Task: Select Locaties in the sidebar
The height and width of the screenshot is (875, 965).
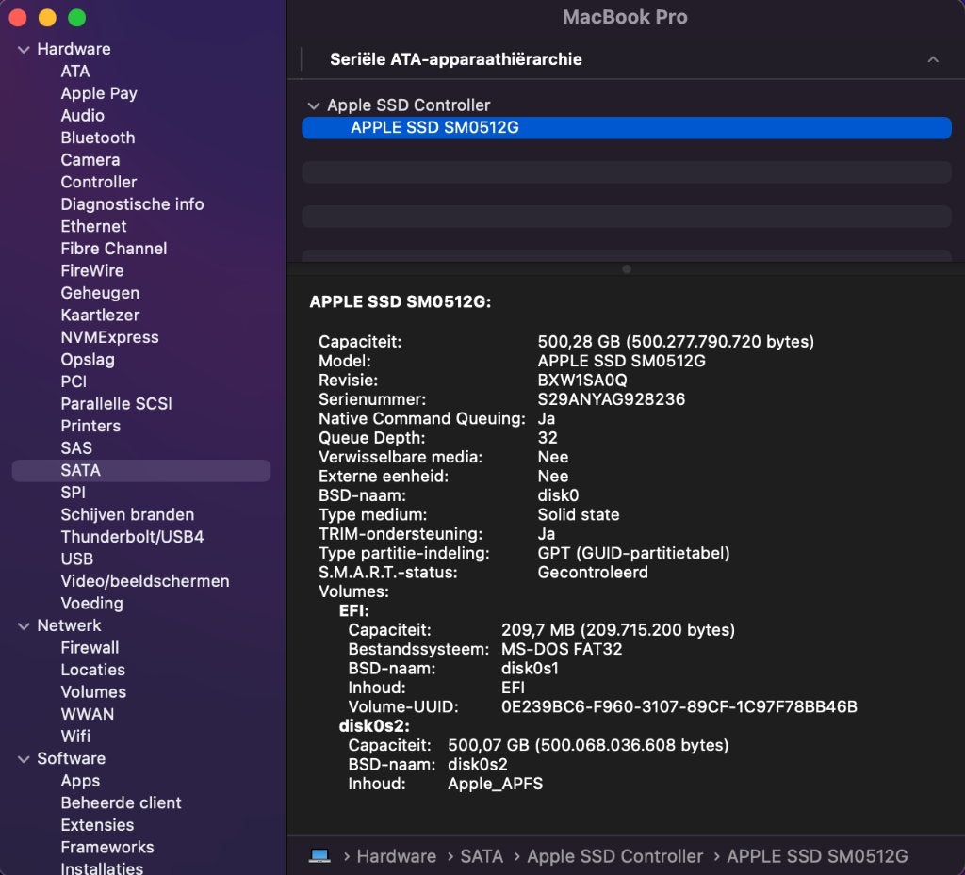Action: point(93,670)
